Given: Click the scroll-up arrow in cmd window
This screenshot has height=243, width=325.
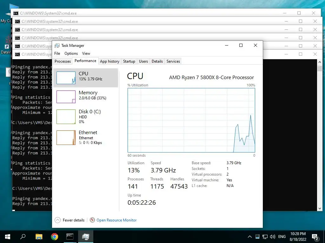Looking at the screenshot, I should 320,62.
